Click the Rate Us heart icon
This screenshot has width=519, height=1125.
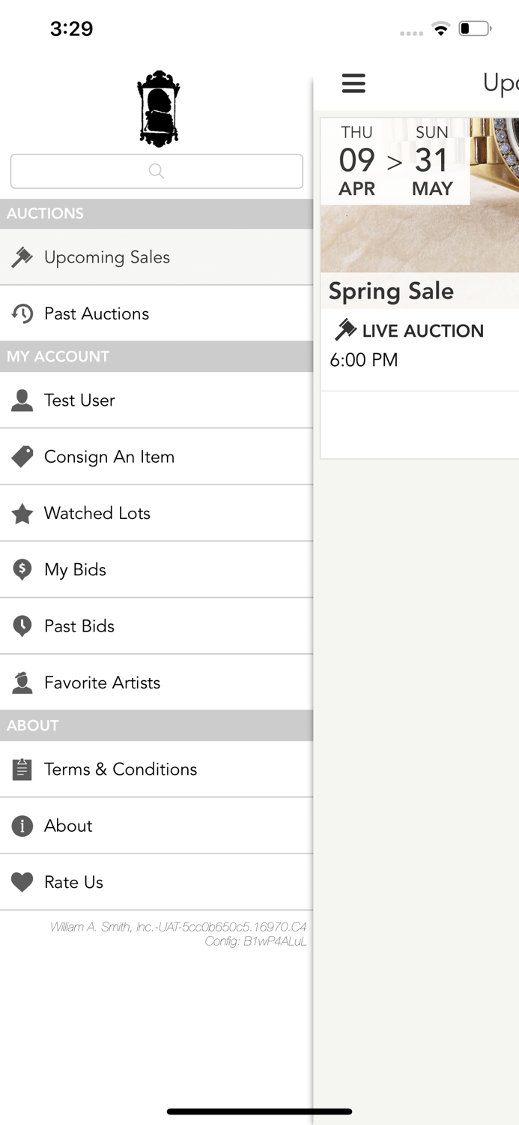pyautogui.click(x=22, y=882)
